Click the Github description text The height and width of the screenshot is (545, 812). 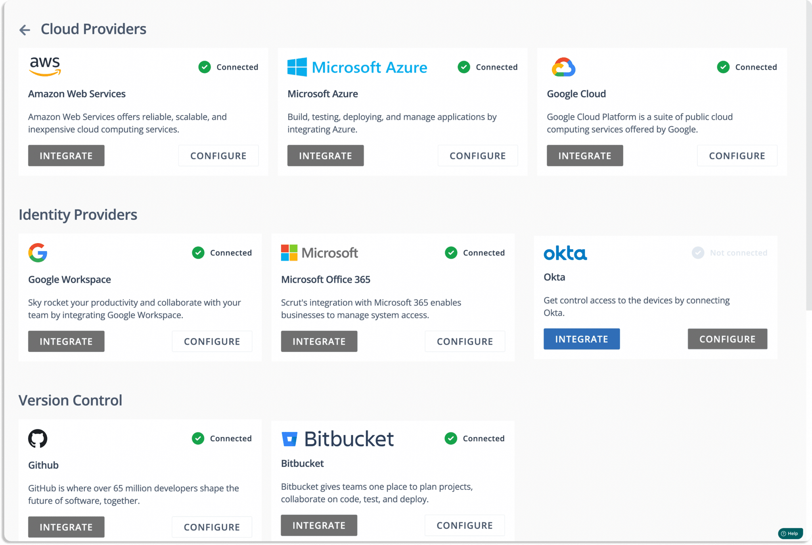pos(134,494)
